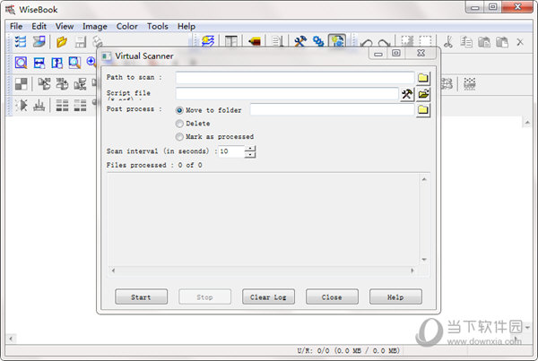Select the Delete post-process radio option
Viewport: 538px width, 361px height.
pos(179,124)
